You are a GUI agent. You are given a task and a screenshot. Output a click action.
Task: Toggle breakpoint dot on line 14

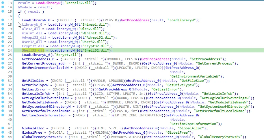[x=3, y=7]
